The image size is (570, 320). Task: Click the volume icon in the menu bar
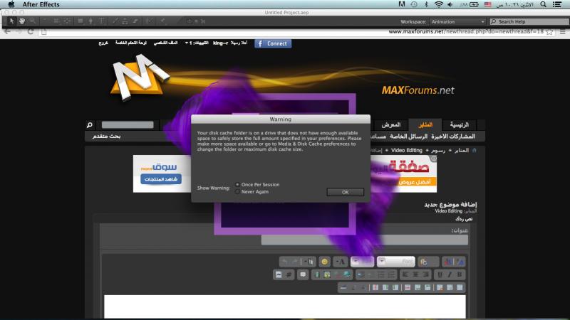coord(450,4)
